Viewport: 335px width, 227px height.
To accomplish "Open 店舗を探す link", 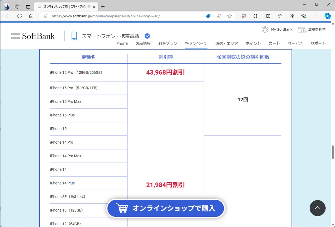I will point(317,29).
